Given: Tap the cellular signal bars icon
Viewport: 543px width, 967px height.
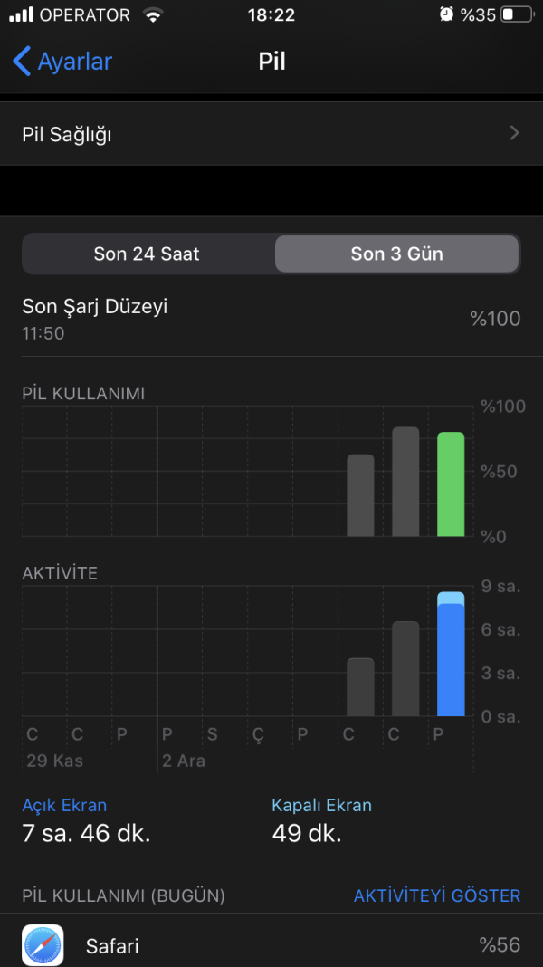Looking at the screenshot, I should click(21, 15).
